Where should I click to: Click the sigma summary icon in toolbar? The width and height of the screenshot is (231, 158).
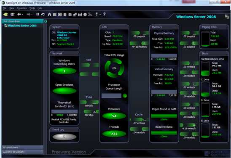coord(90,14)
